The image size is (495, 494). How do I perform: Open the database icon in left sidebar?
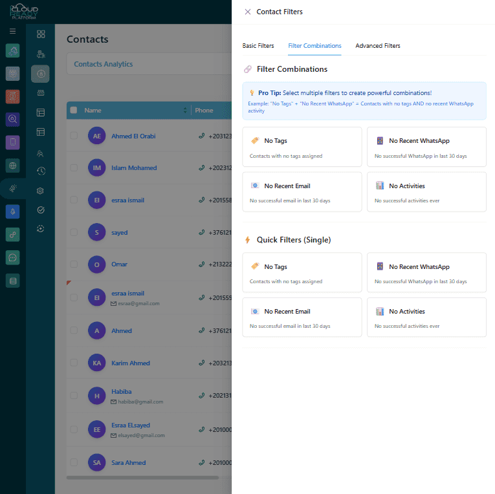(13, 280)
